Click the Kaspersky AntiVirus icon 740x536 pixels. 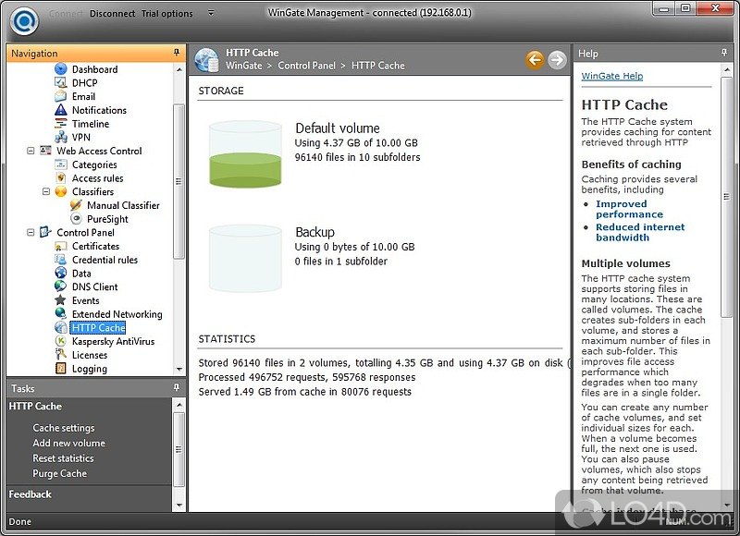[x=61, y=341]
